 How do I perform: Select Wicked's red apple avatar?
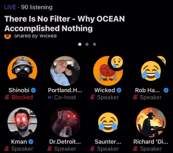pos(107,72)
